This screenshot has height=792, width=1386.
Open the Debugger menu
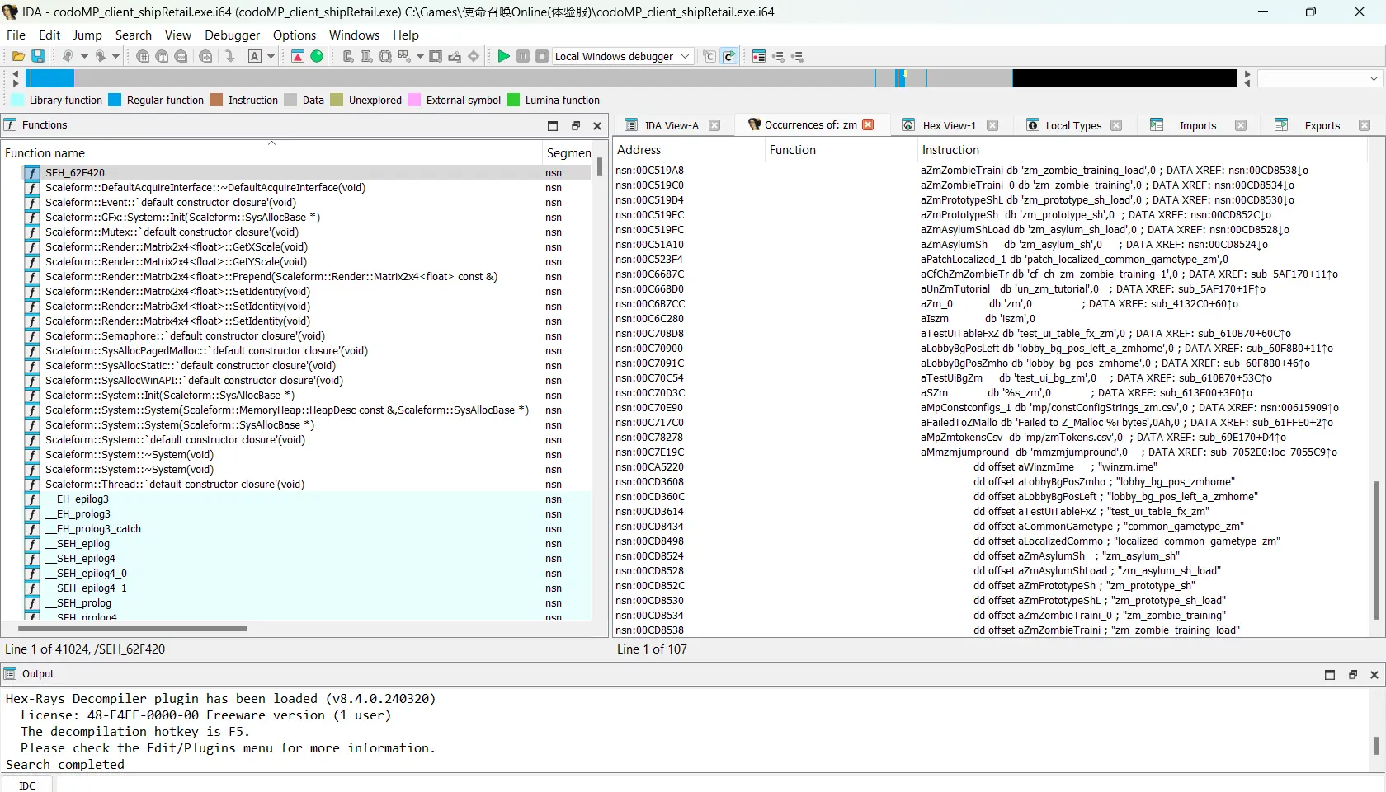tap(232, 35)
